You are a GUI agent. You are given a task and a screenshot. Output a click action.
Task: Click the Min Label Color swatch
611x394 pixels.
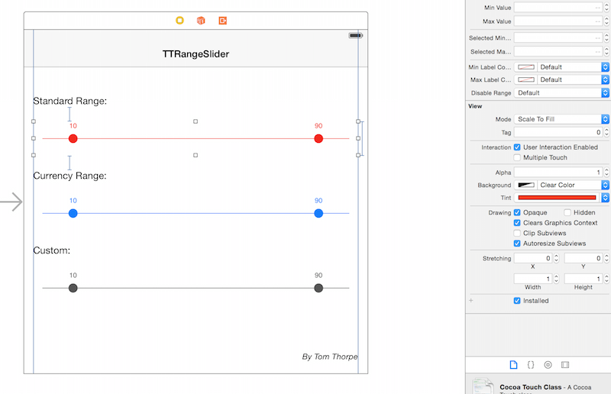pos(525,67)
